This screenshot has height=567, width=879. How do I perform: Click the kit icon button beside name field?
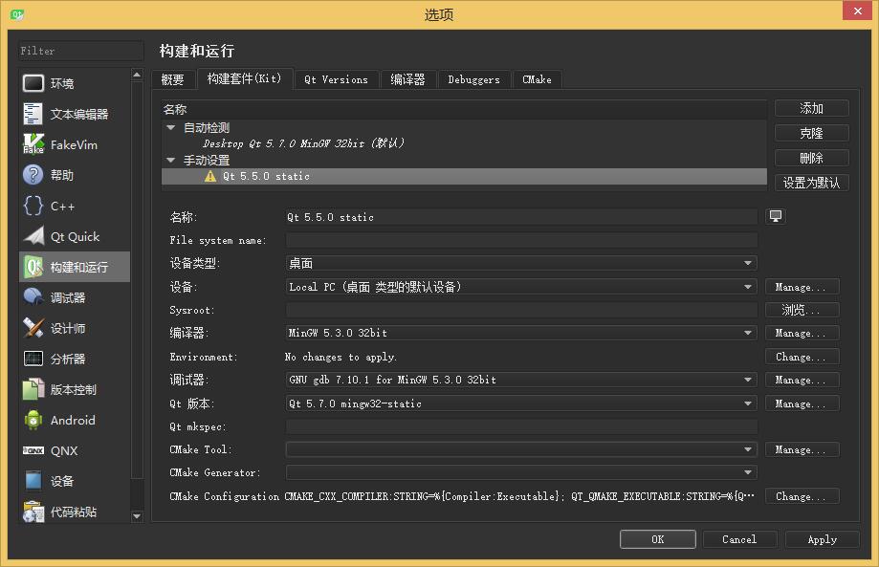tap(776, 216)
